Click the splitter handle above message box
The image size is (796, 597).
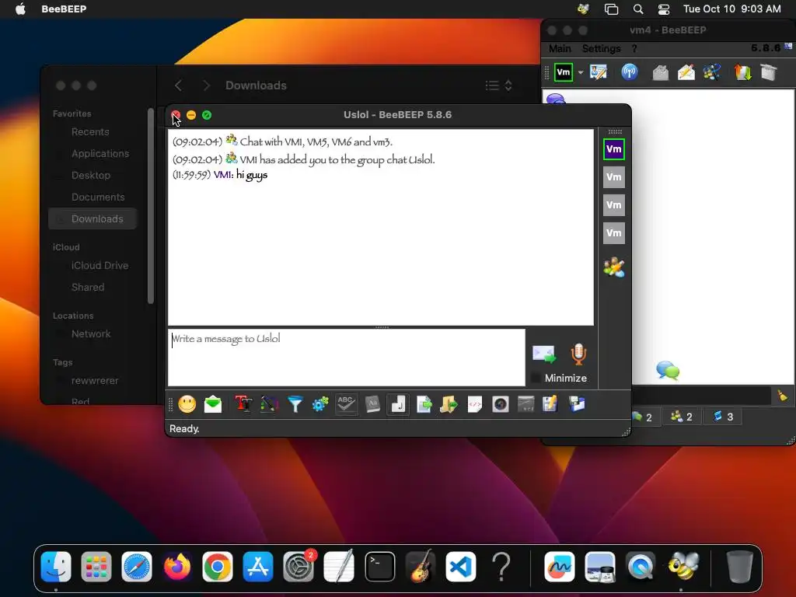coord(382,327)
